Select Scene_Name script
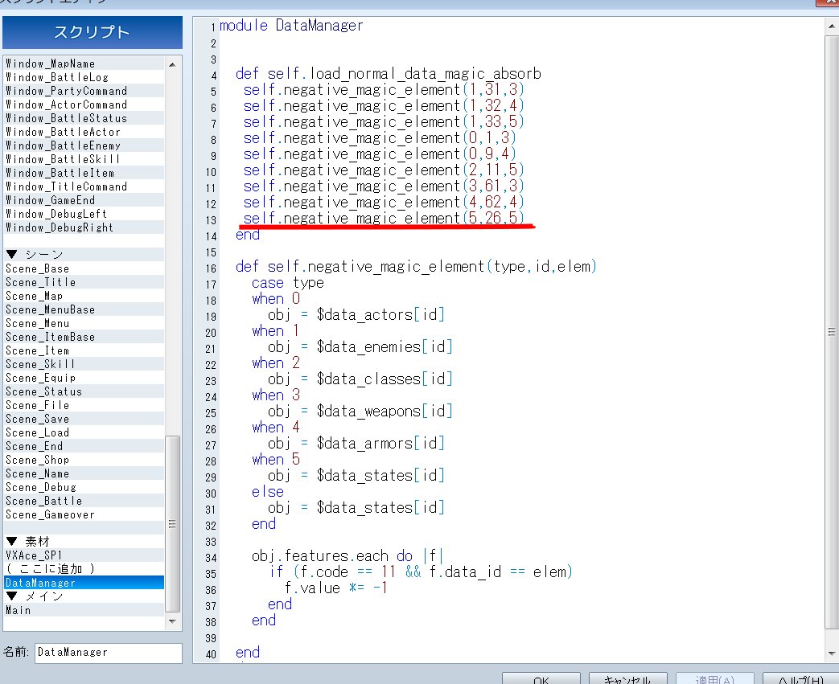839x684 pixels. pyautogui.click(x=84, y=473)
